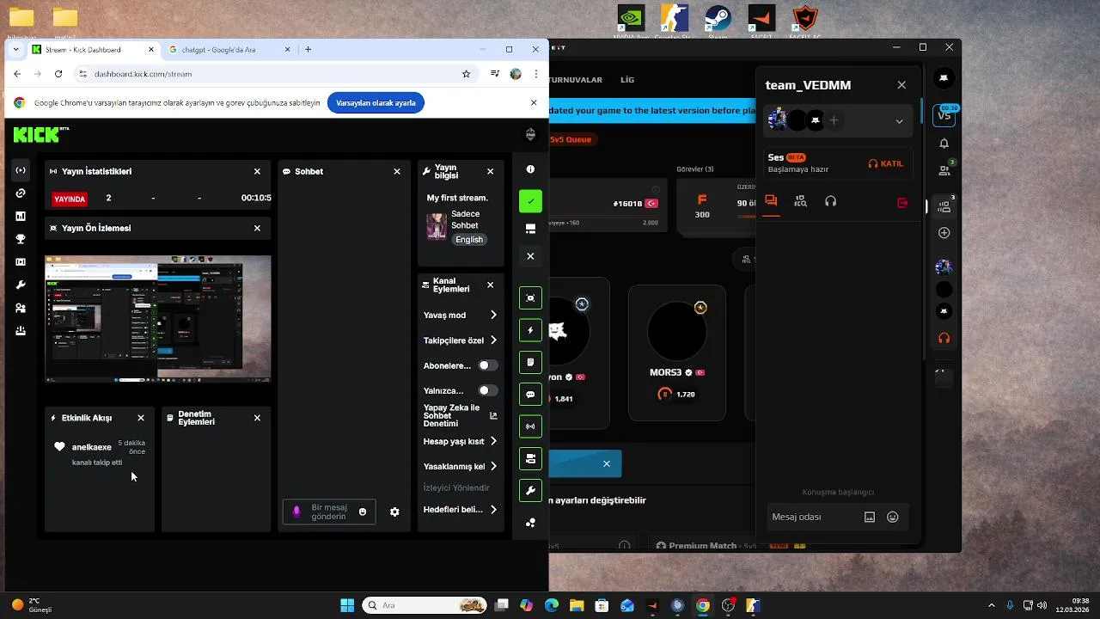Open the wrench settings icon in Kick left sidebar
This screenshot has width=1100, height=619.
point(21,285)
